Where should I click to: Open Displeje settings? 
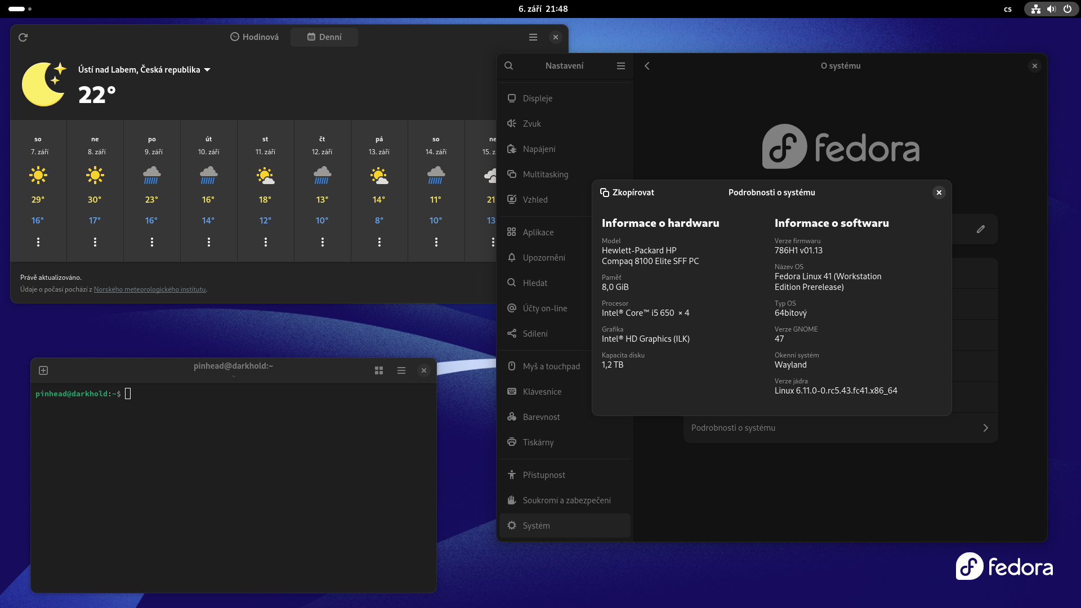pyautogui.click(x=565, y=99)
